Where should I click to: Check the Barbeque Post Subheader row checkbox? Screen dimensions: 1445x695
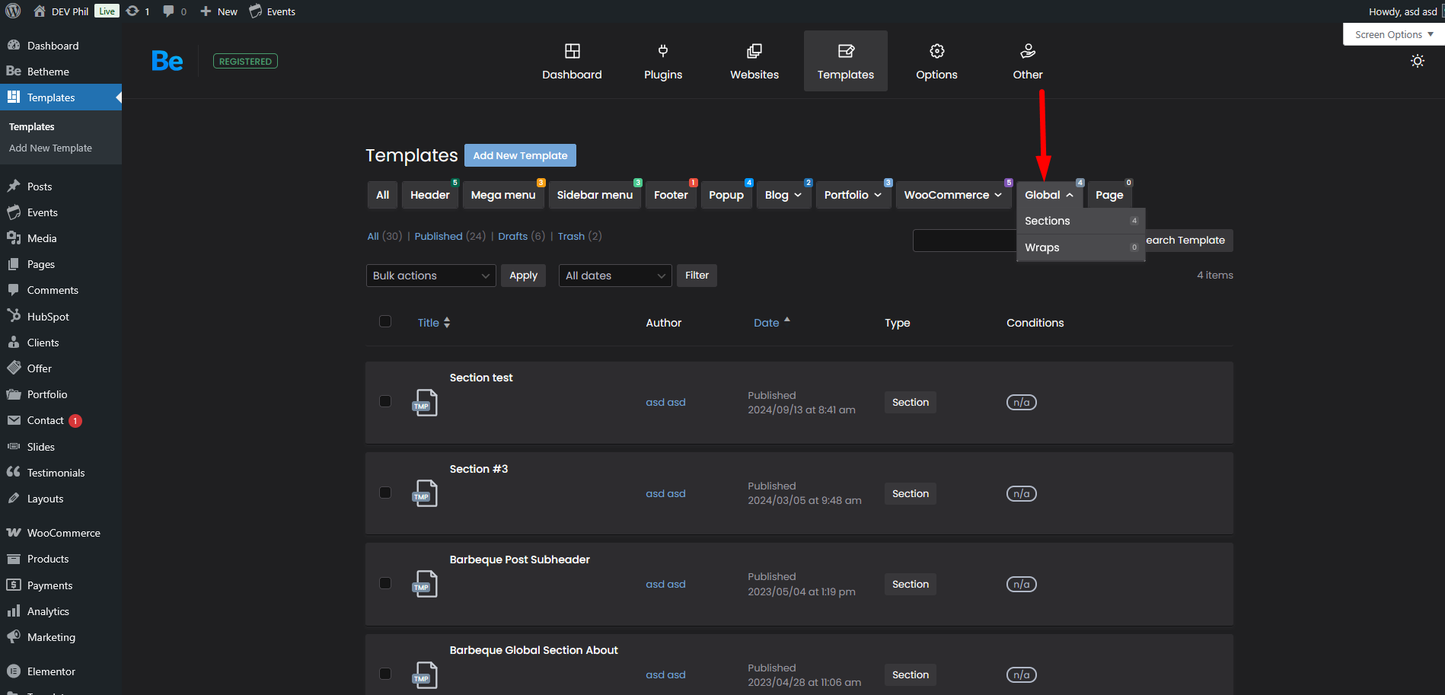(385, 583)
